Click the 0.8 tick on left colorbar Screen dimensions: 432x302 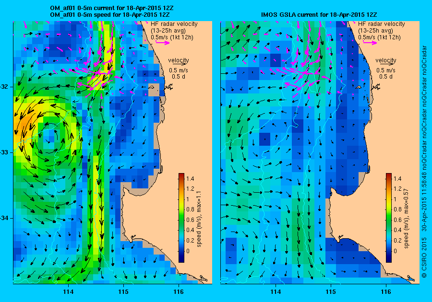click(x=190, y=209)
